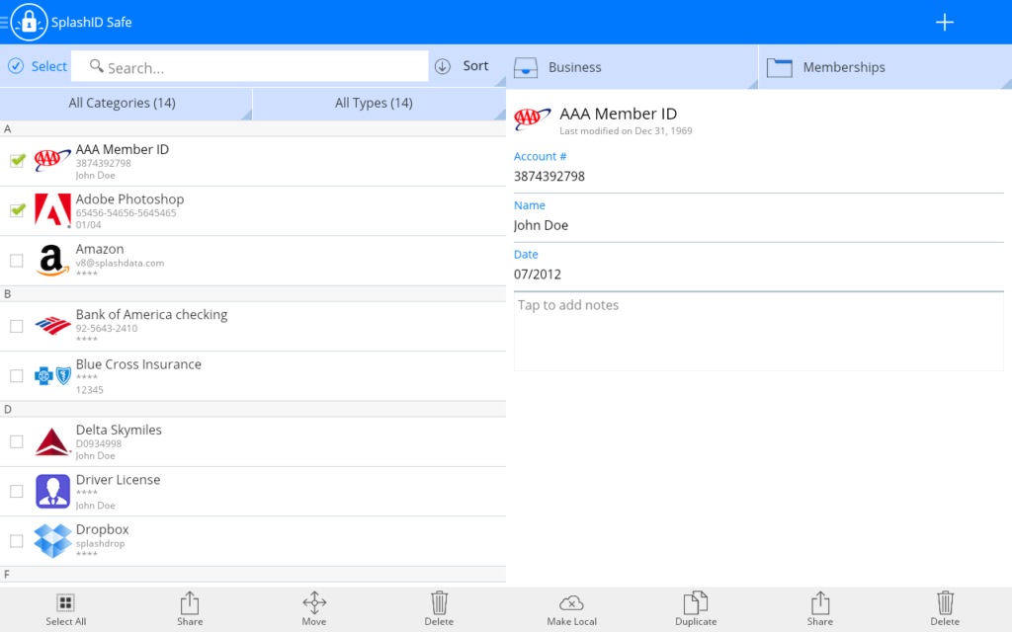
Task: Open Blue Cross Insurance entry
Action: point(253,376)
